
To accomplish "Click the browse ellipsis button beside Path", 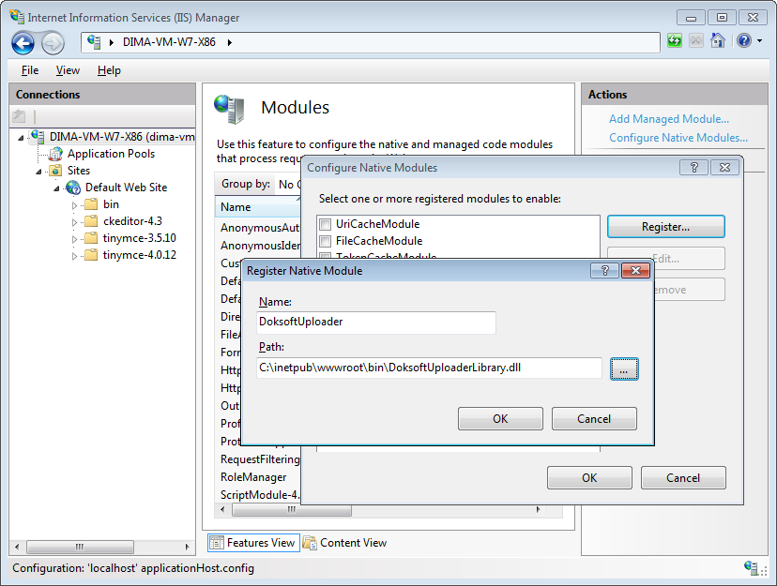I will pyautogui.click(x=624, y=369).
